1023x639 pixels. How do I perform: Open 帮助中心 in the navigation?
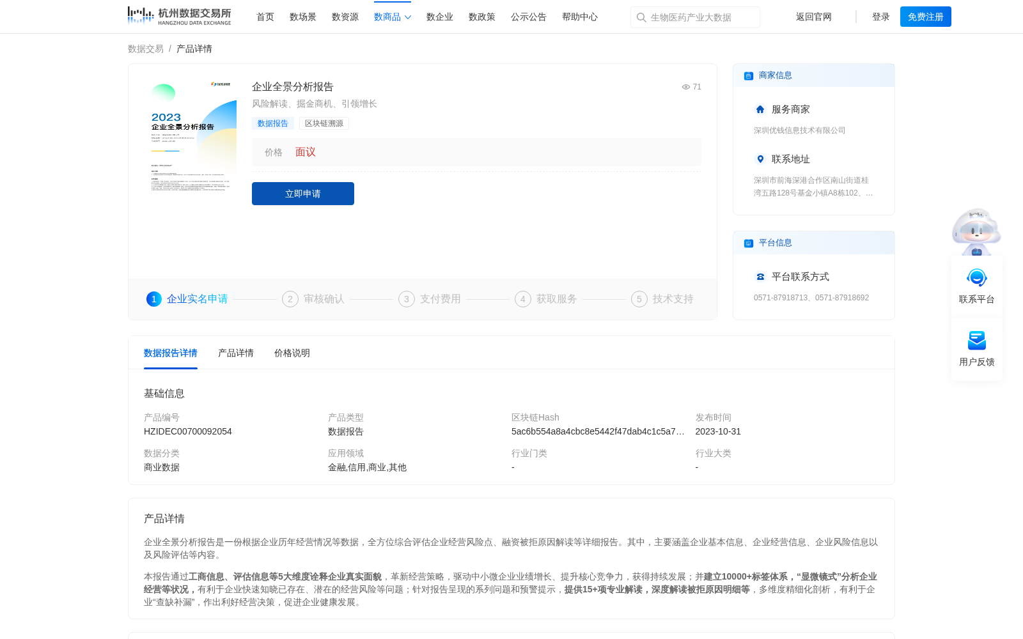point(580,17)
